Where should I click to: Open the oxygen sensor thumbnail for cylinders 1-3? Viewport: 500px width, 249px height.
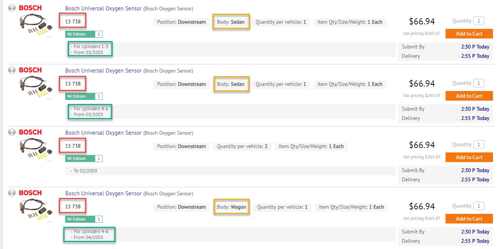pos(36,25)
